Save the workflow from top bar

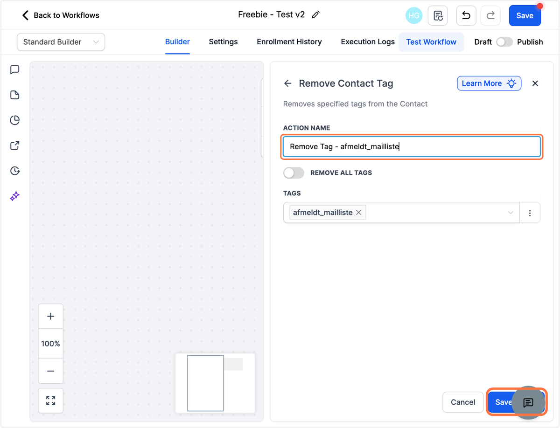(525, 15)
